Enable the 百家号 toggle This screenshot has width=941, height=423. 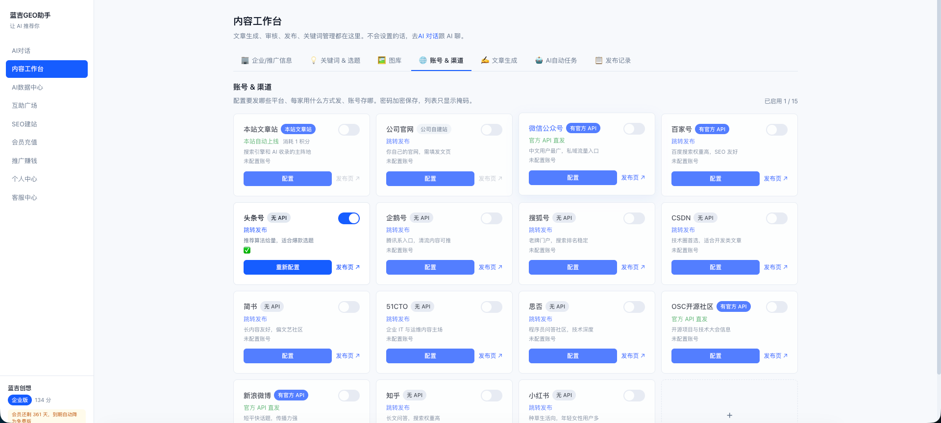pyautogui.click(x=777, y=130)
